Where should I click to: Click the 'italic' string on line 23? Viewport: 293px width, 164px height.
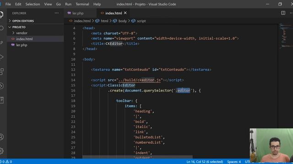(x=141, y=127)
